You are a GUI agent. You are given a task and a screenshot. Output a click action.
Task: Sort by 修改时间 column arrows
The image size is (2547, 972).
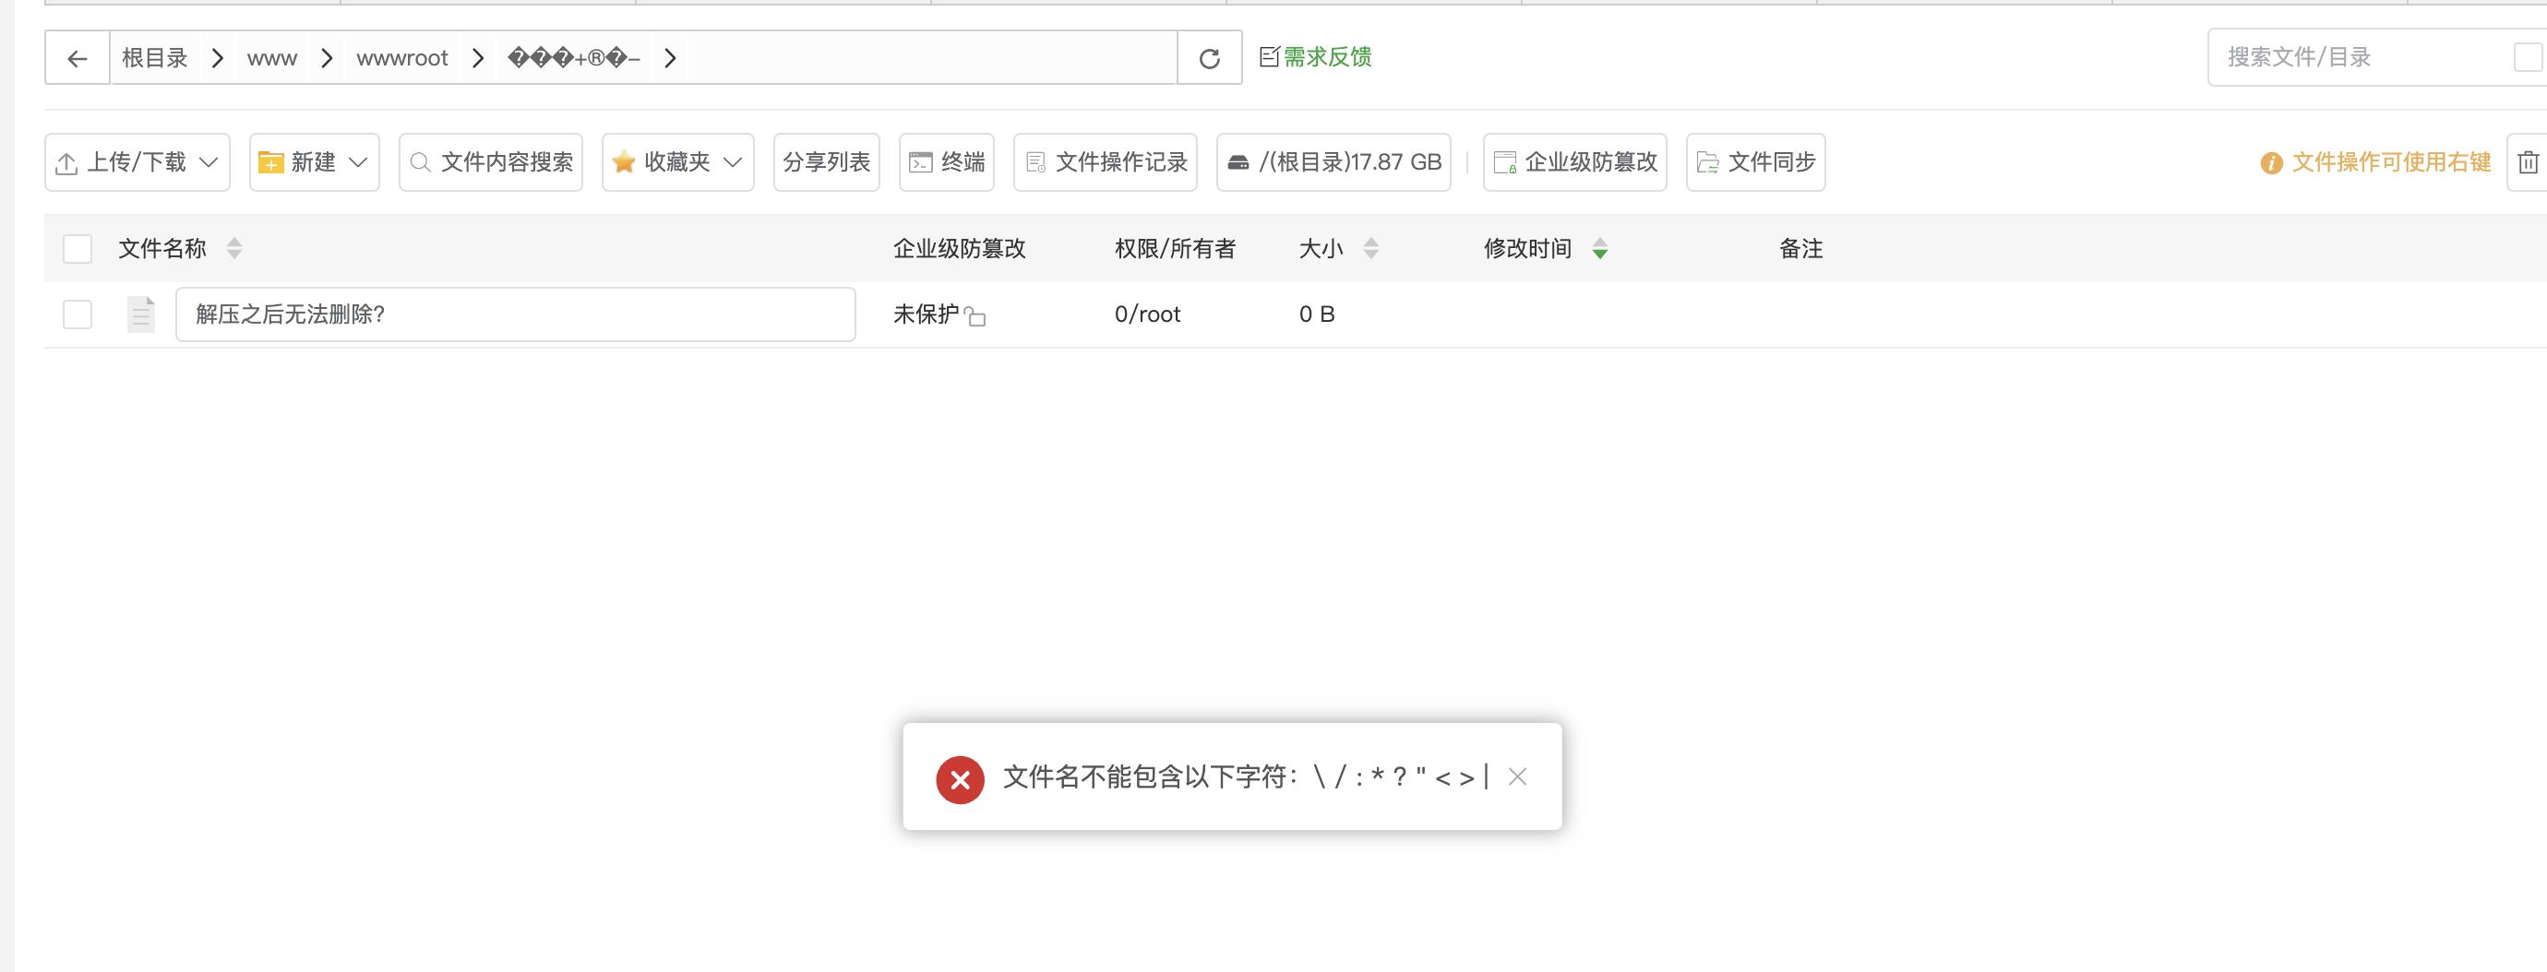tap(1600, 249)
